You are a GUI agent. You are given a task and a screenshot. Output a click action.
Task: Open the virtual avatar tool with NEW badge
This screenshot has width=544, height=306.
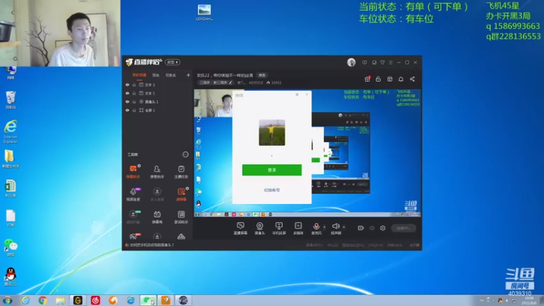[x=133, y=217]
